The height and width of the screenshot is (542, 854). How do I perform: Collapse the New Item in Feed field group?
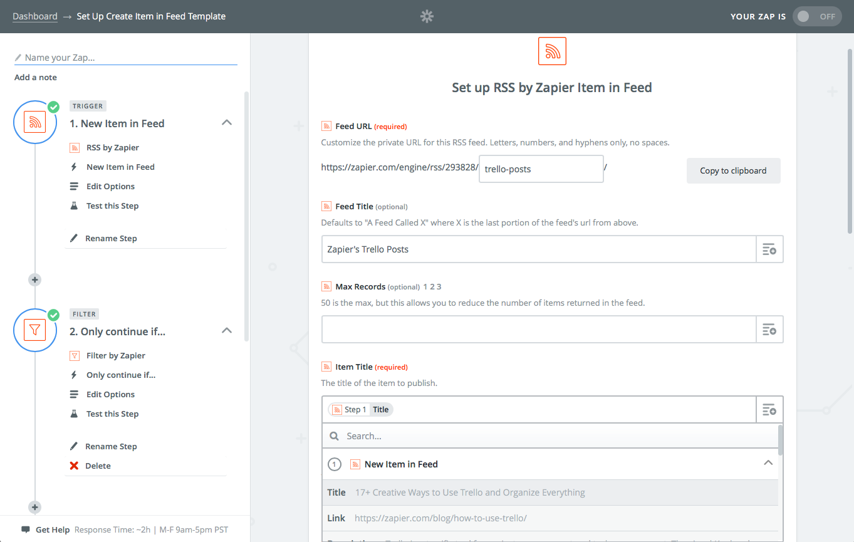768,463
